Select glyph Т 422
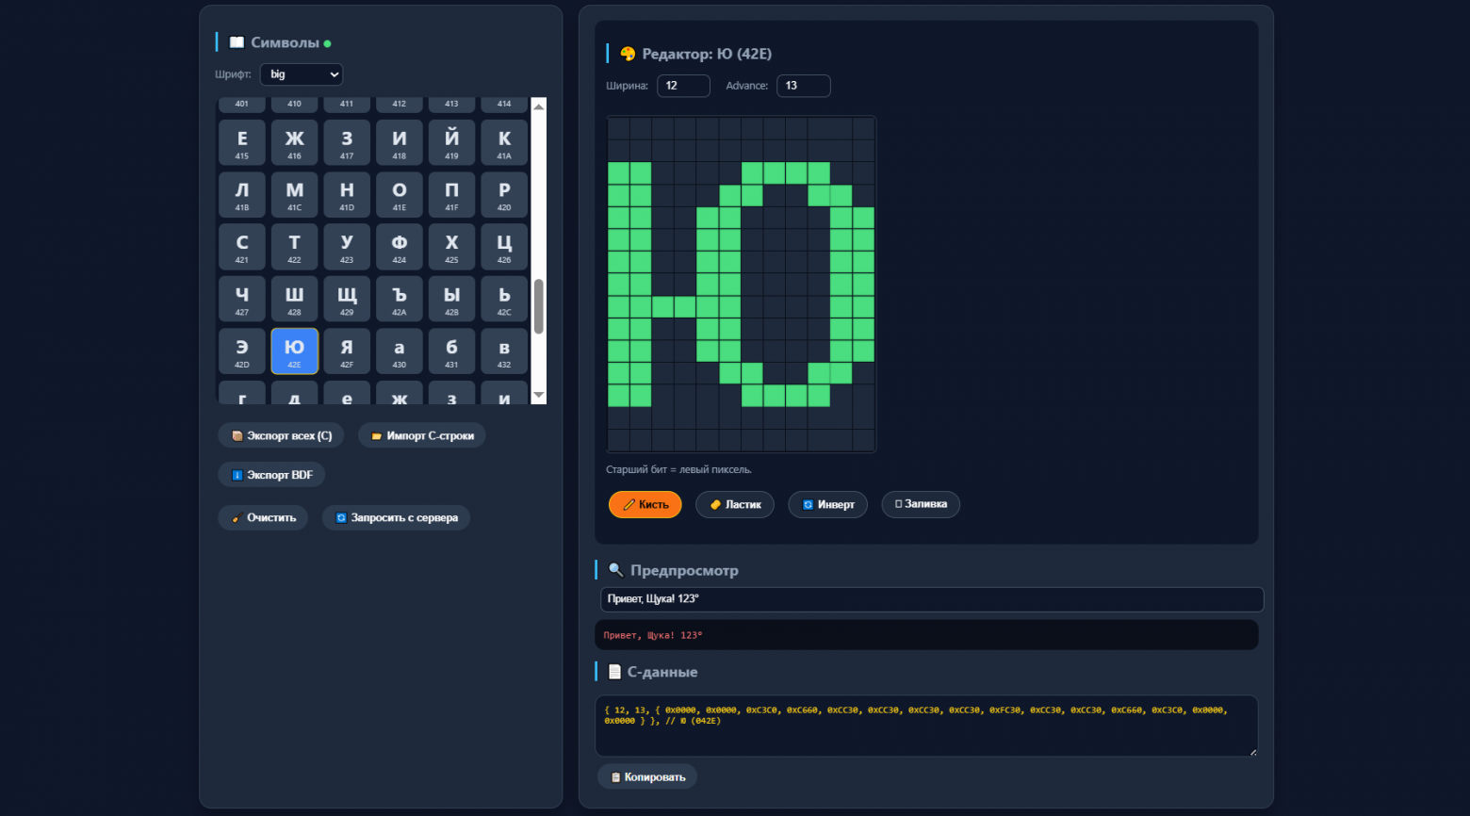 pos(295,247)
